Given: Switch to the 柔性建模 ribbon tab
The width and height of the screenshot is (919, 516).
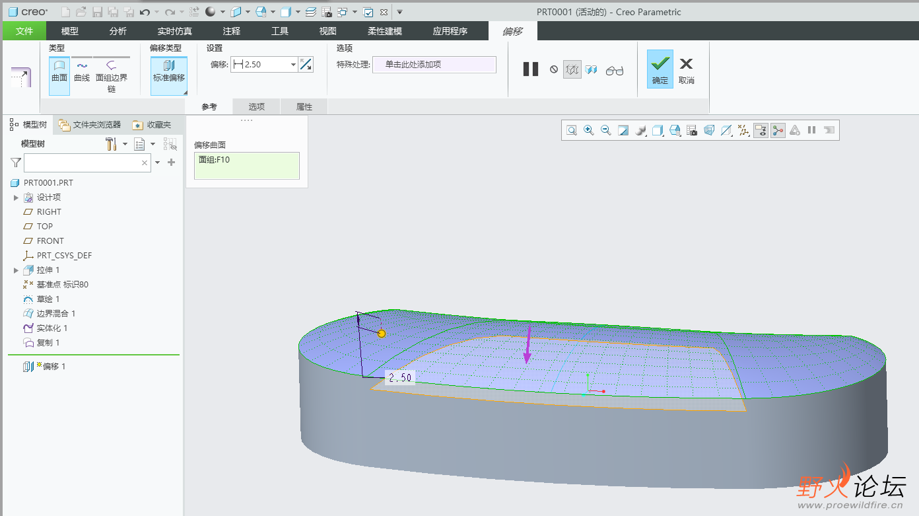Looking at the screenshot, I should (385, 31).
